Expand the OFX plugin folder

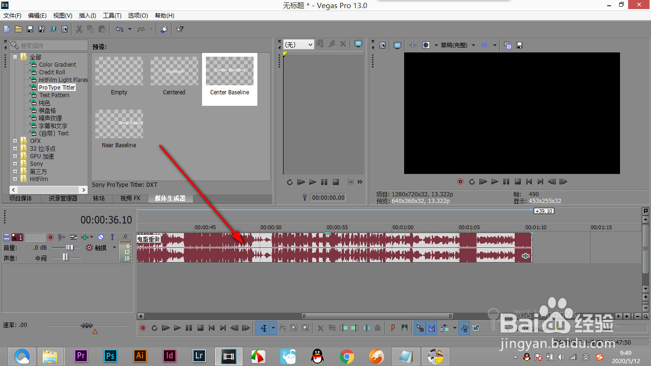[15, 141]
